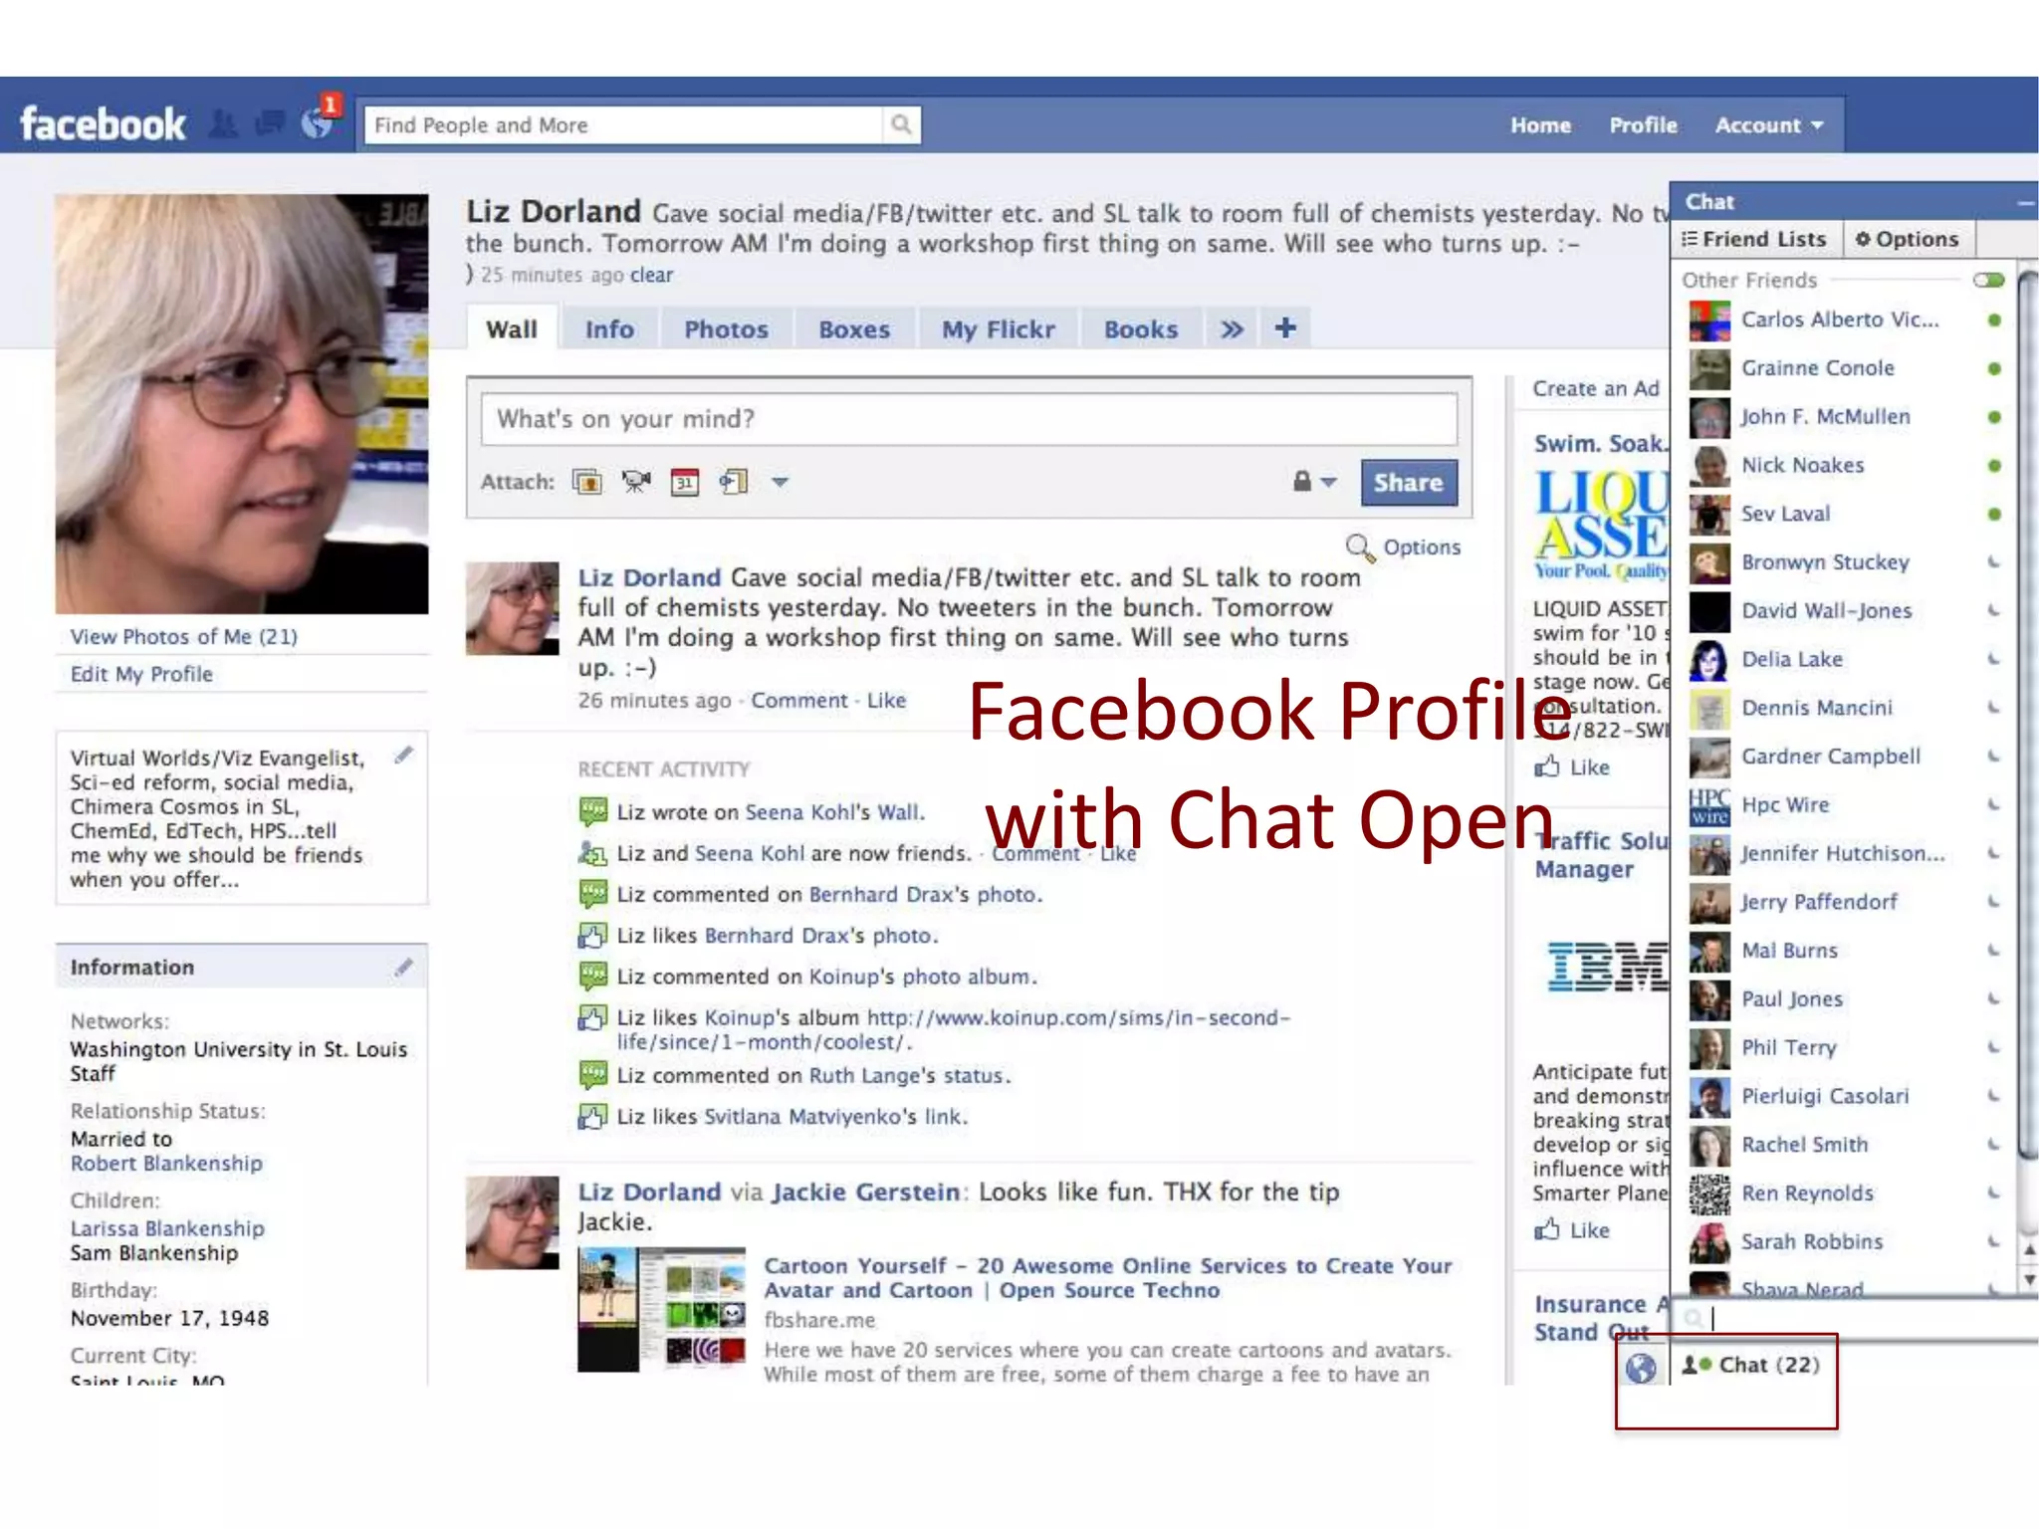Click the search magnifier button
2039x1529 pixels.
[901, 124]
